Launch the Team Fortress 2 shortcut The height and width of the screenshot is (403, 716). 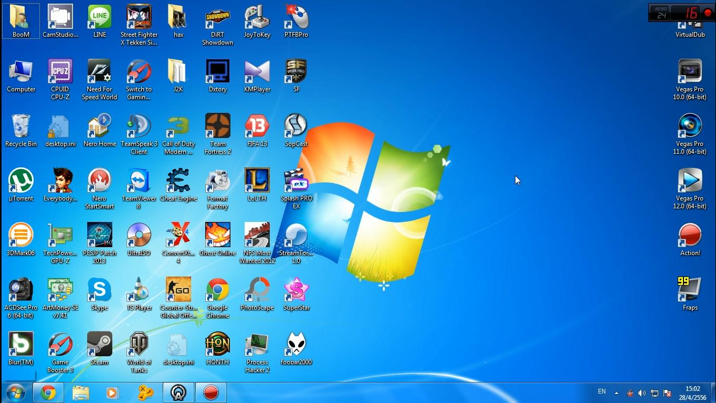(x=218, y=134)
